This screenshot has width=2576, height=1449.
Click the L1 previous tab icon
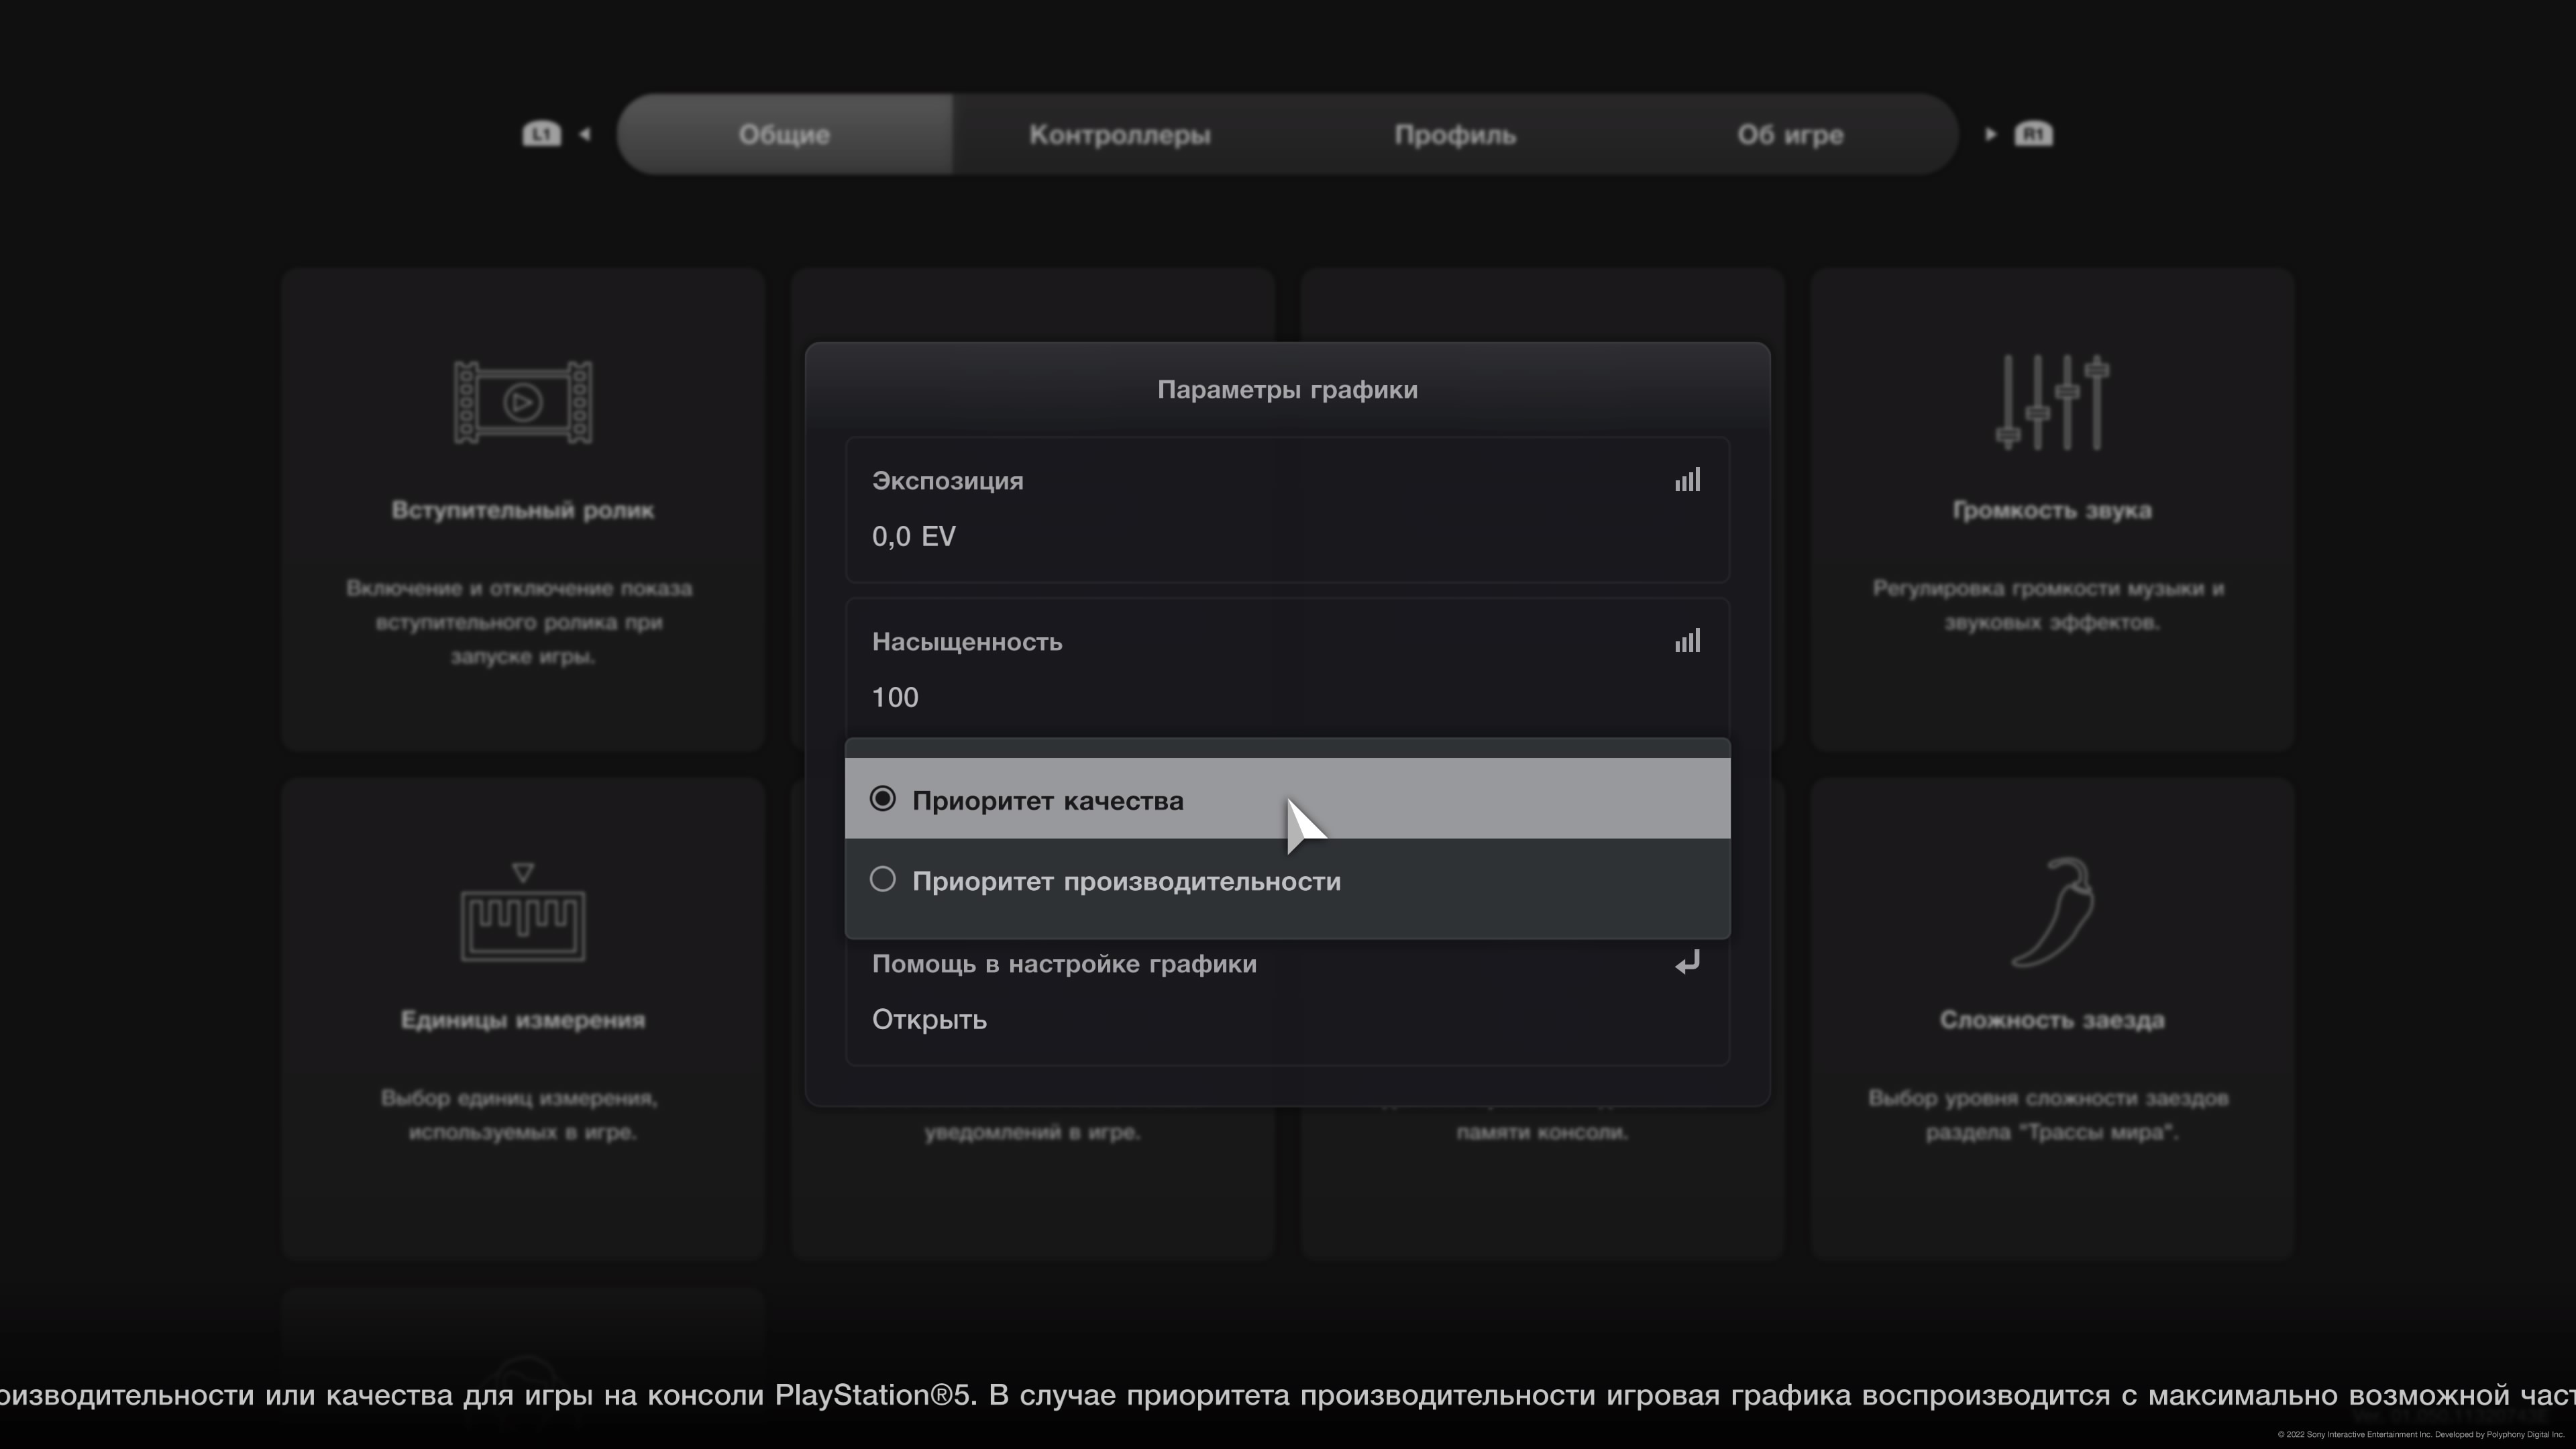pos(541,134)
